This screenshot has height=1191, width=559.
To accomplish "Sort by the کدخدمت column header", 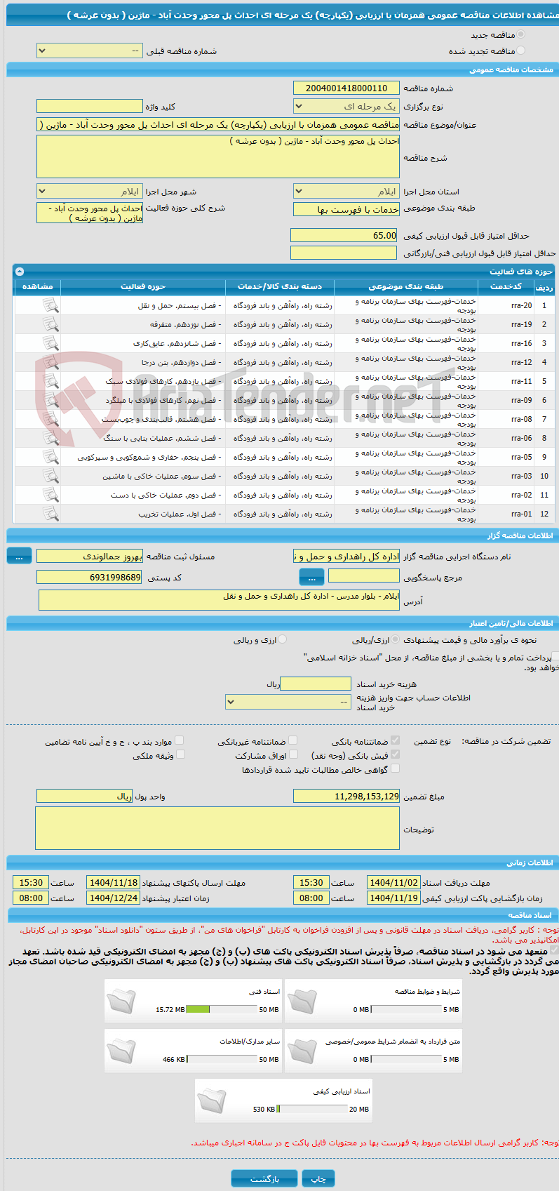I will pos(506,286).
